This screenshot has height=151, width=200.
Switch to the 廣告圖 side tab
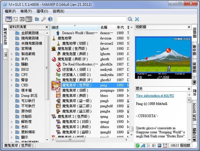tap(194, 50)
